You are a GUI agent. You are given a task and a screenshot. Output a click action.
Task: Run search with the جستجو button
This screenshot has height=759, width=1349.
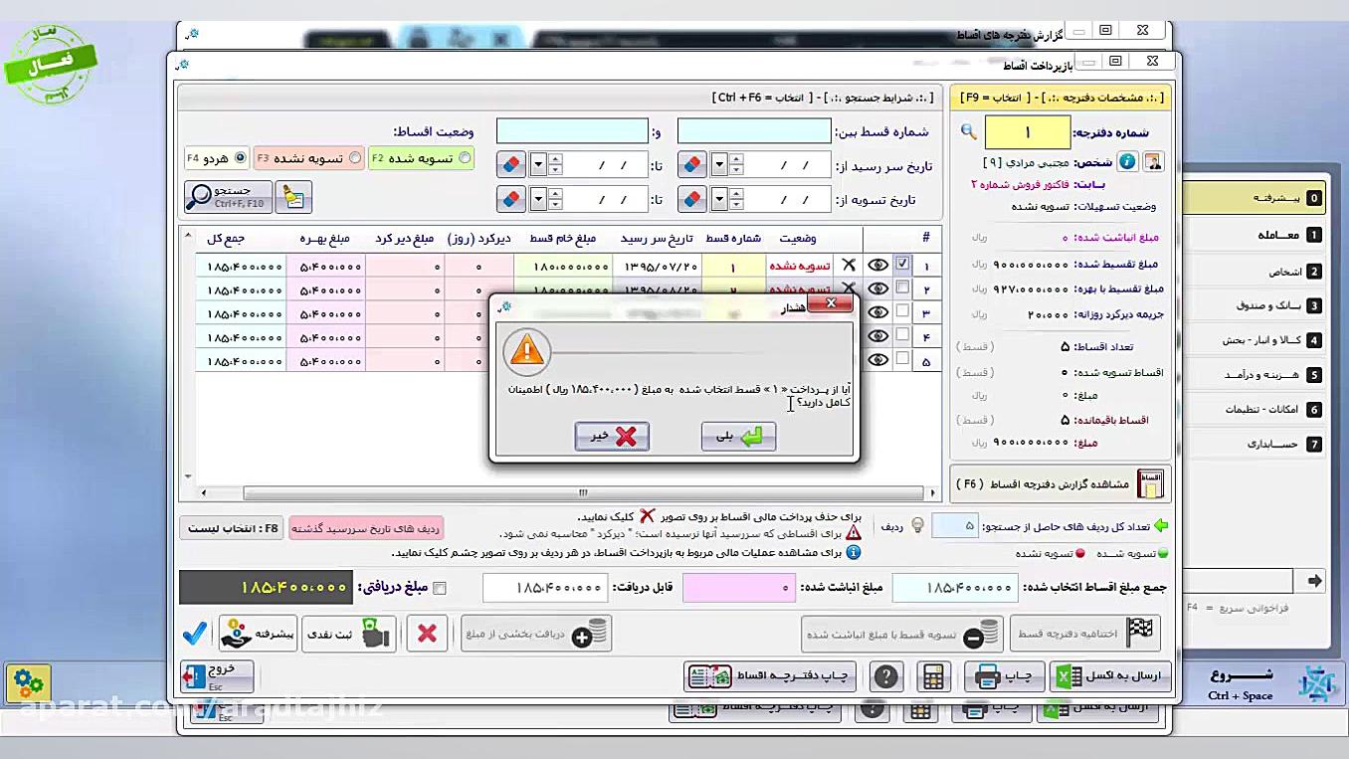click(x=228, y=196)
